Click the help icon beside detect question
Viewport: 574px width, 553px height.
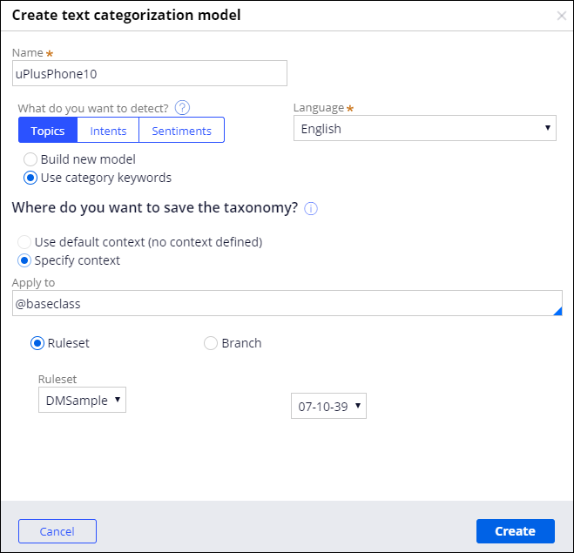(182, 108)
